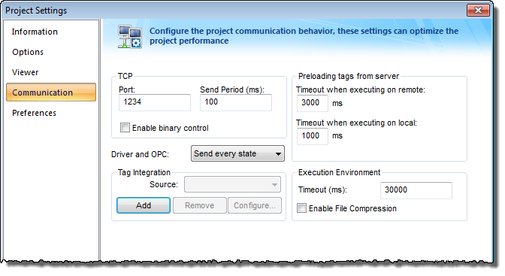Switch to the Options tab
This screenshot has width=505, height=276.
[x=28, y=52]
